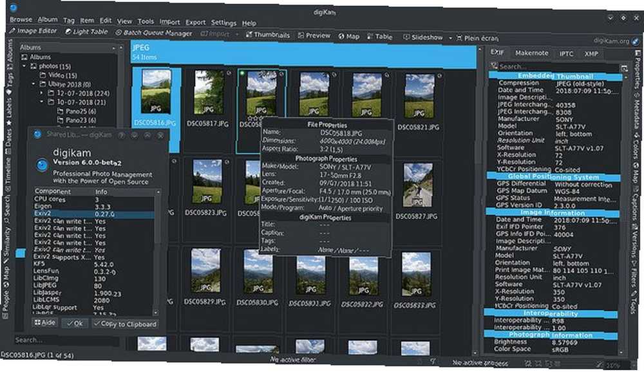Start the Slideshow from the toolbar
This screenshot has width=644, height=372.
click(422, 37)
